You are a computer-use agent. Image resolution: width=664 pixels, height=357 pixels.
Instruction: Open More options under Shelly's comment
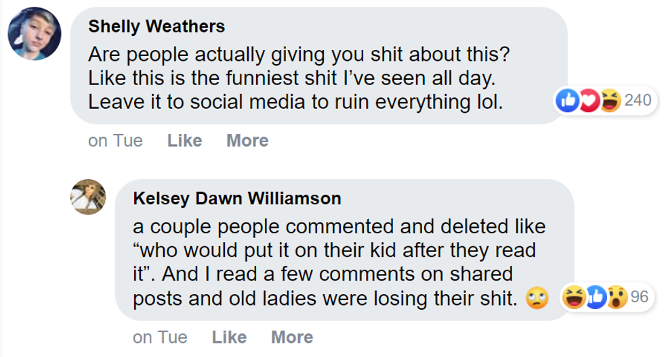tap(247, 141)
